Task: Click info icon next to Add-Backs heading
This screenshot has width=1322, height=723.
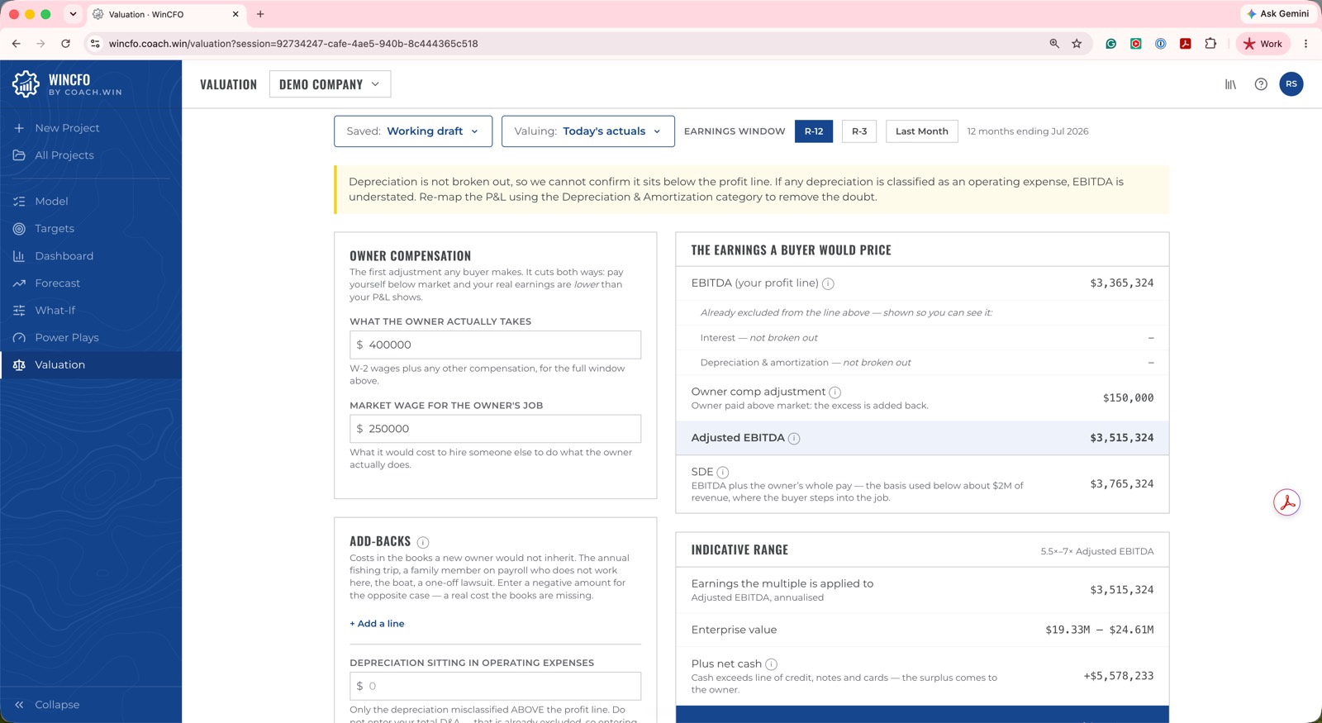Action: tap(423, 543)
